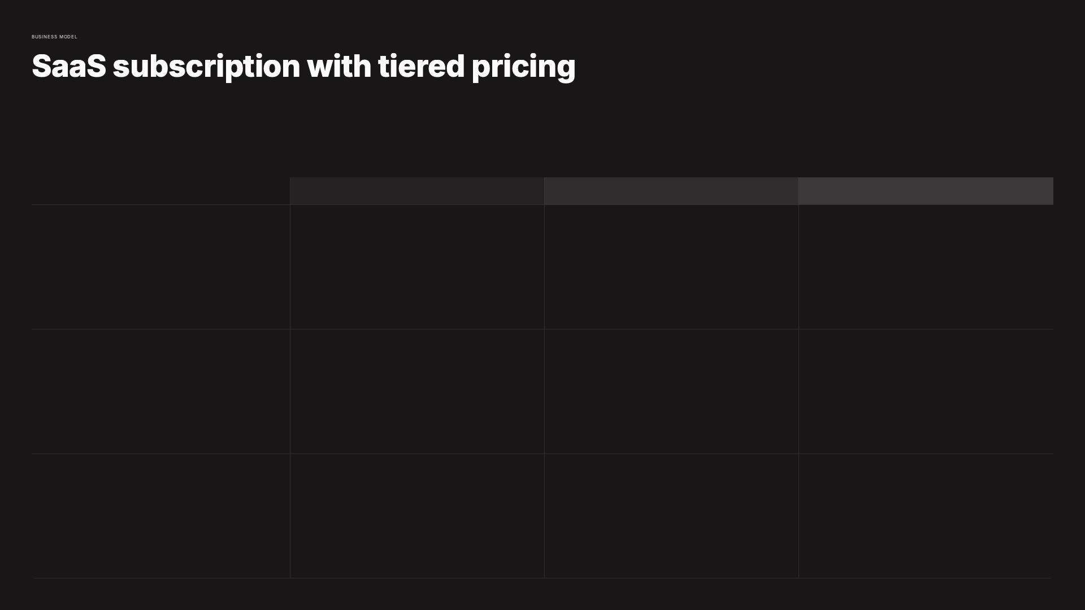Image resolution: width=1085 pixels, height=610 pixels.
Task: Select the medium gray middle header cell
Action: [x=671, y=191]
